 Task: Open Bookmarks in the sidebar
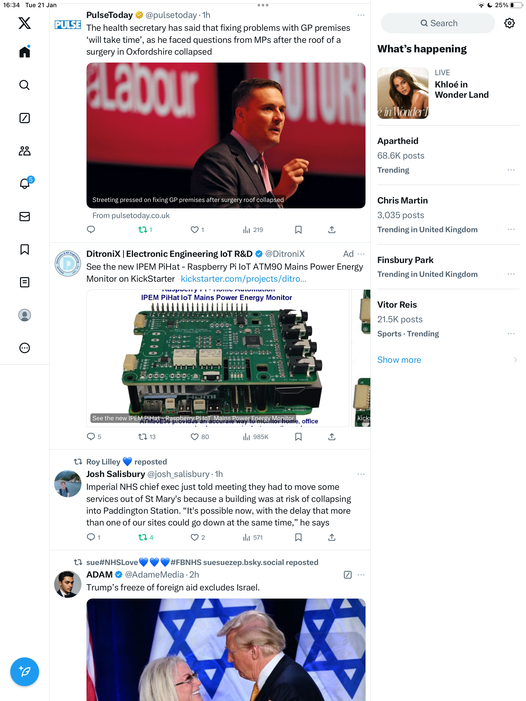[24, 249]
